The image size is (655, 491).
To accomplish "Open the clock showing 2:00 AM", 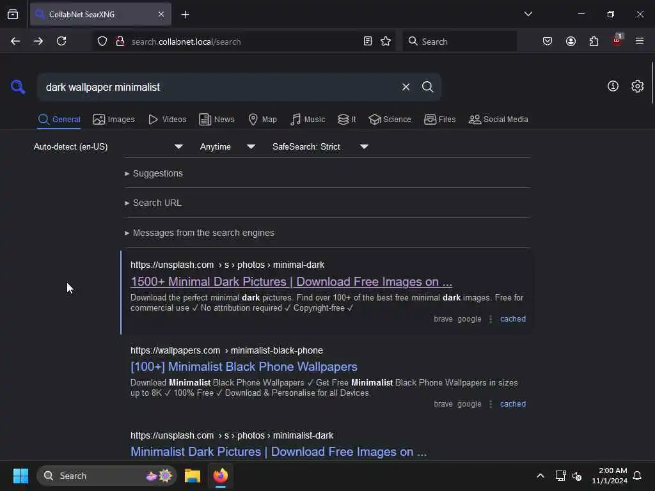I will point(610,476).
